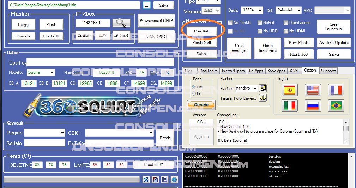Image resolution: width=356 pixels, height=188 pixels.
Task: Open the Inietta/Ripara tab
Action: click(x=233, y=71)
